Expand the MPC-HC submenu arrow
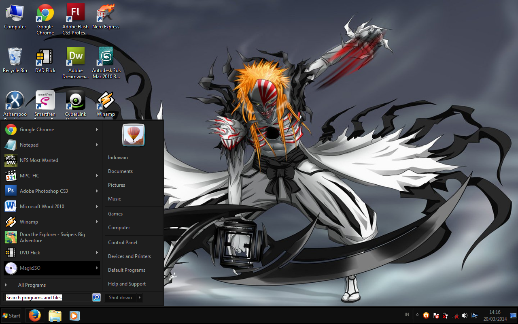Screen dimensions: 518x324 [x=97, y=175]
